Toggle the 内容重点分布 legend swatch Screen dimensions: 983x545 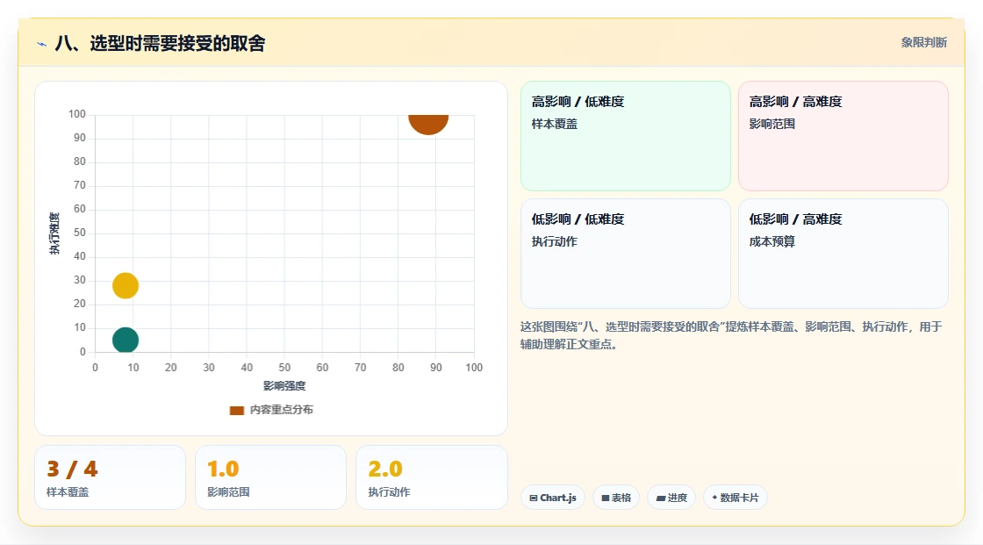point(236,410)
